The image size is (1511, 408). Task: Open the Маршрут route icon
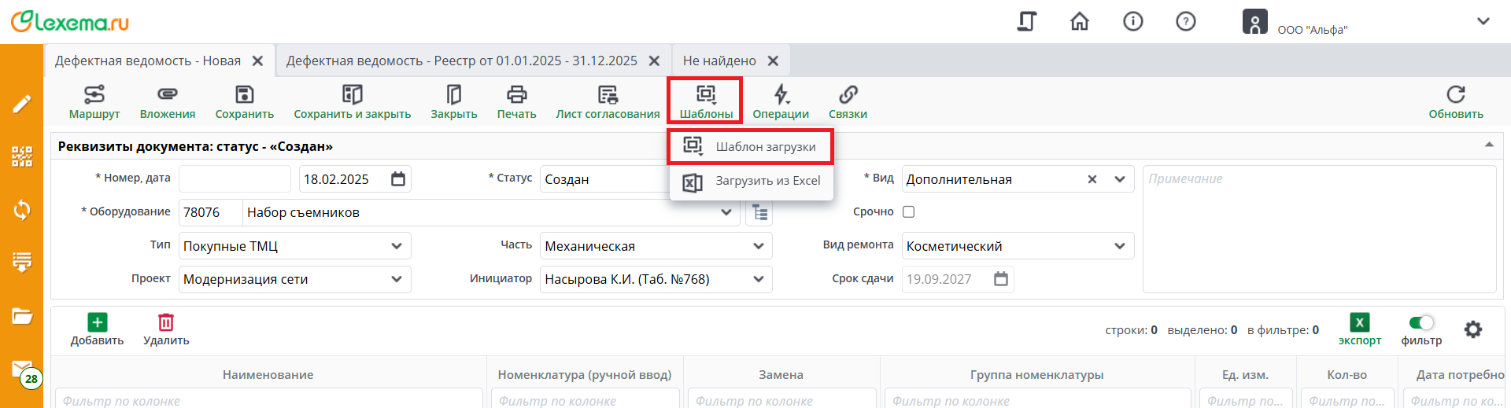[94, 95]
